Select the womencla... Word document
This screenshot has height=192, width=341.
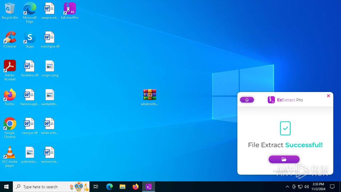50,155
